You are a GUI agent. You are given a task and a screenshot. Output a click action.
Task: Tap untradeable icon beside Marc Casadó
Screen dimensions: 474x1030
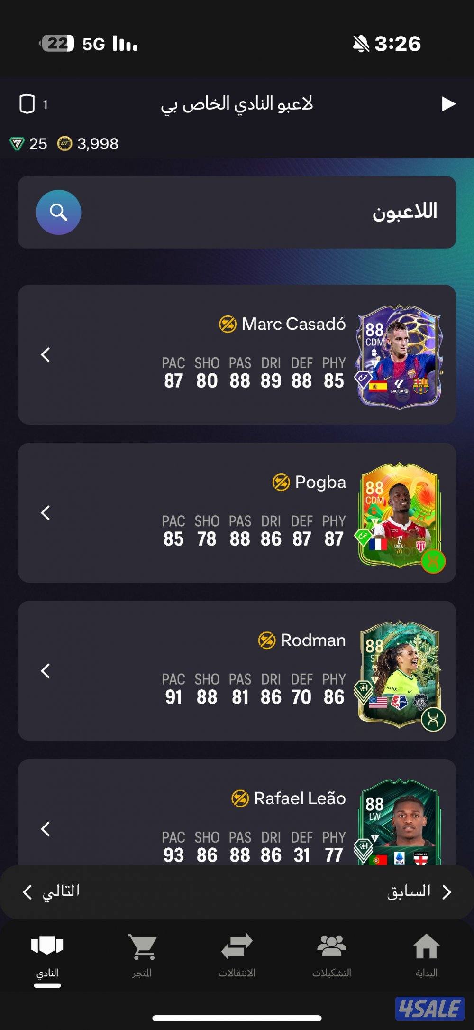(228, 325)
